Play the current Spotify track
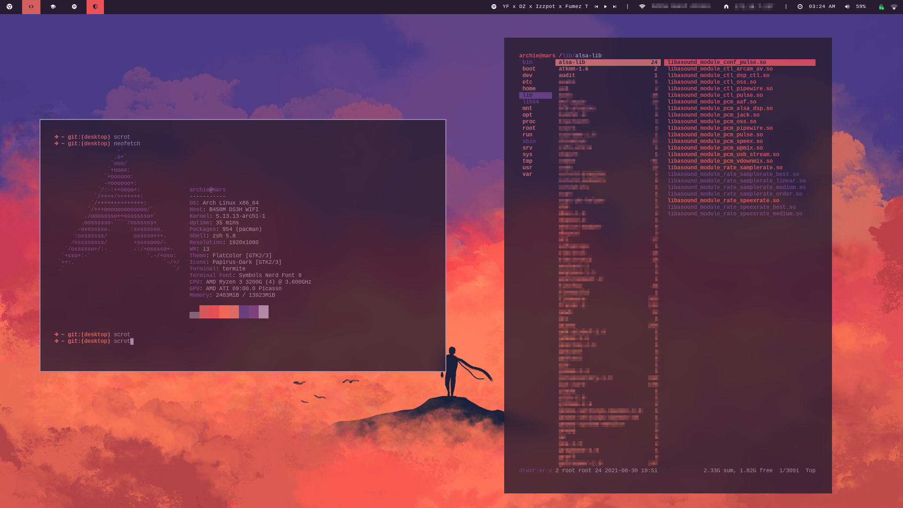Viewport: 903px width, 508px height. [x=605, y=7]
